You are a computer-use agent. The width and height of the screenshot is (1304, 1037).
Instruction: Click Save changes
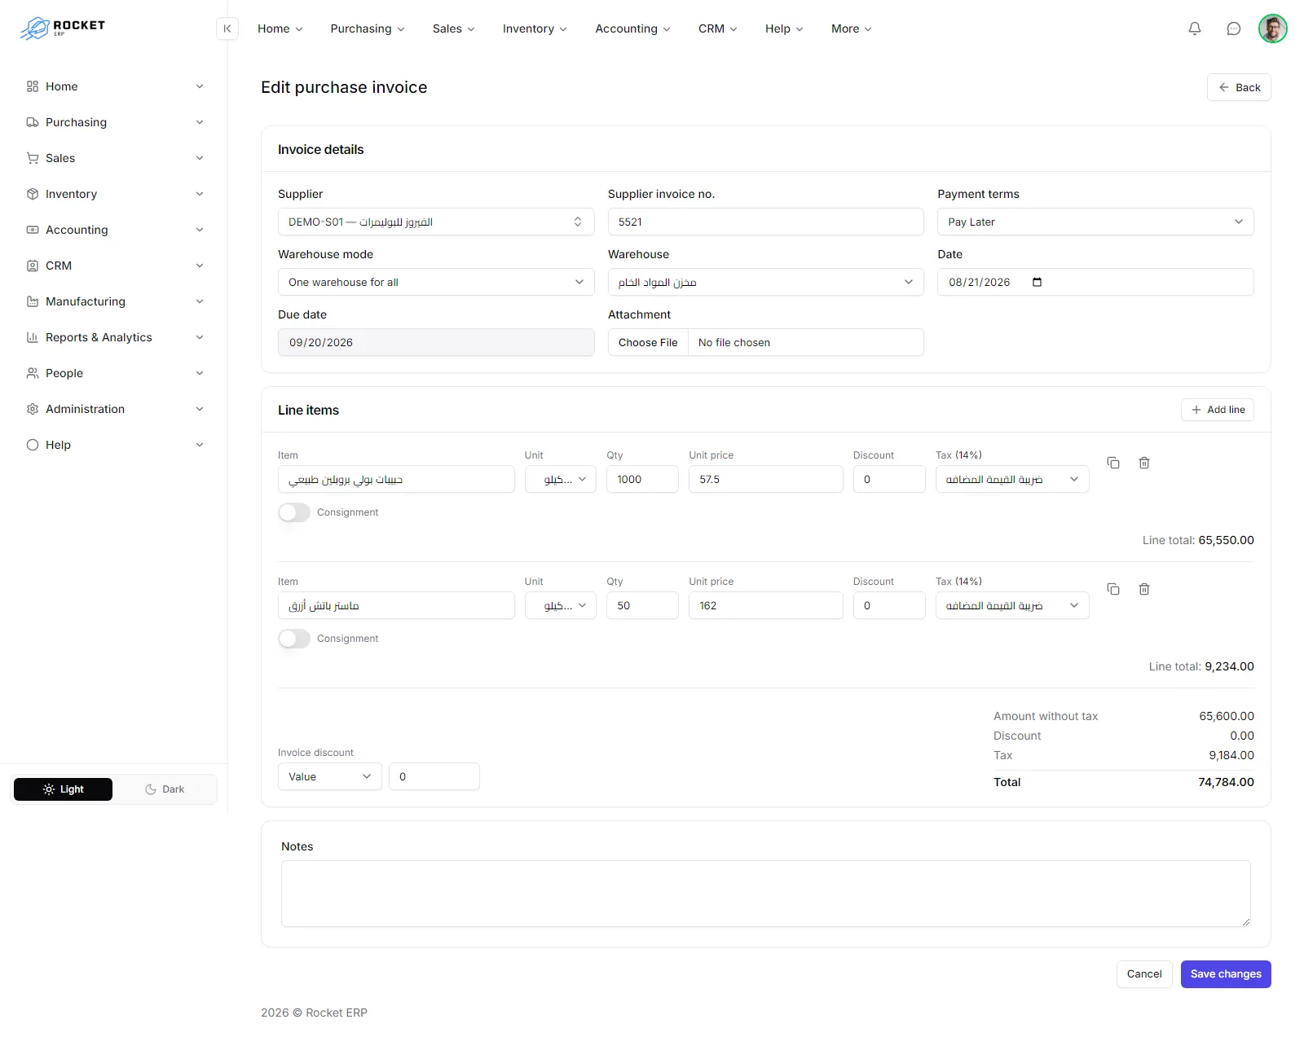coord(1226,974)
